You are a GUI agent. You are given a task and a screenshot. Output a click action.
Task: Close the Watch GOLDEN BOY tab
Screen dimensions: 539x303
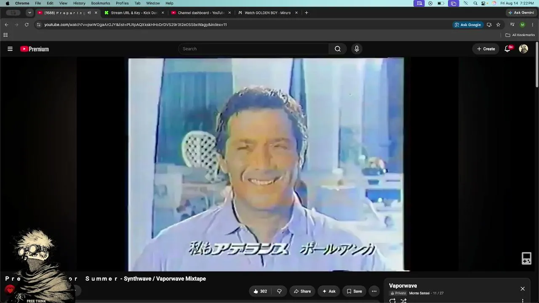tap(296, 13)
